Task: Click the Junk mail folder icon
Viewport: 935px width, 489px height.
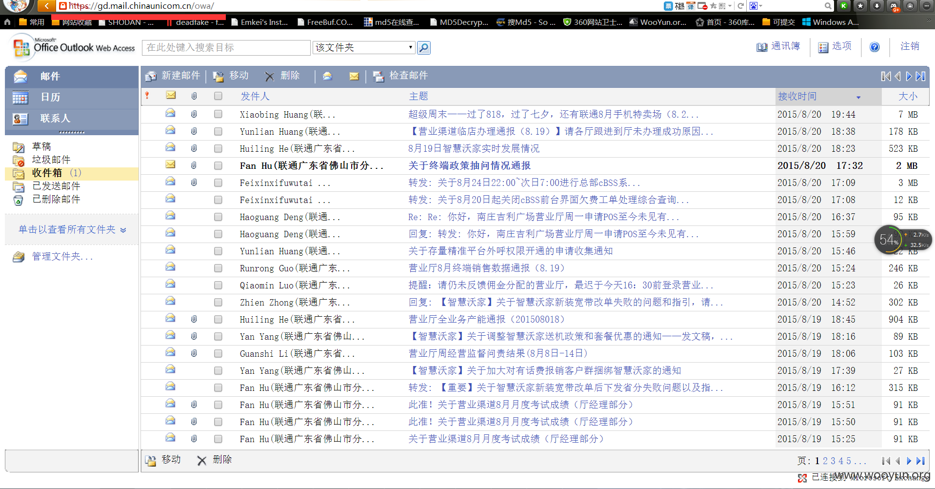Action: pyautogui.click(x=19, y=160)
